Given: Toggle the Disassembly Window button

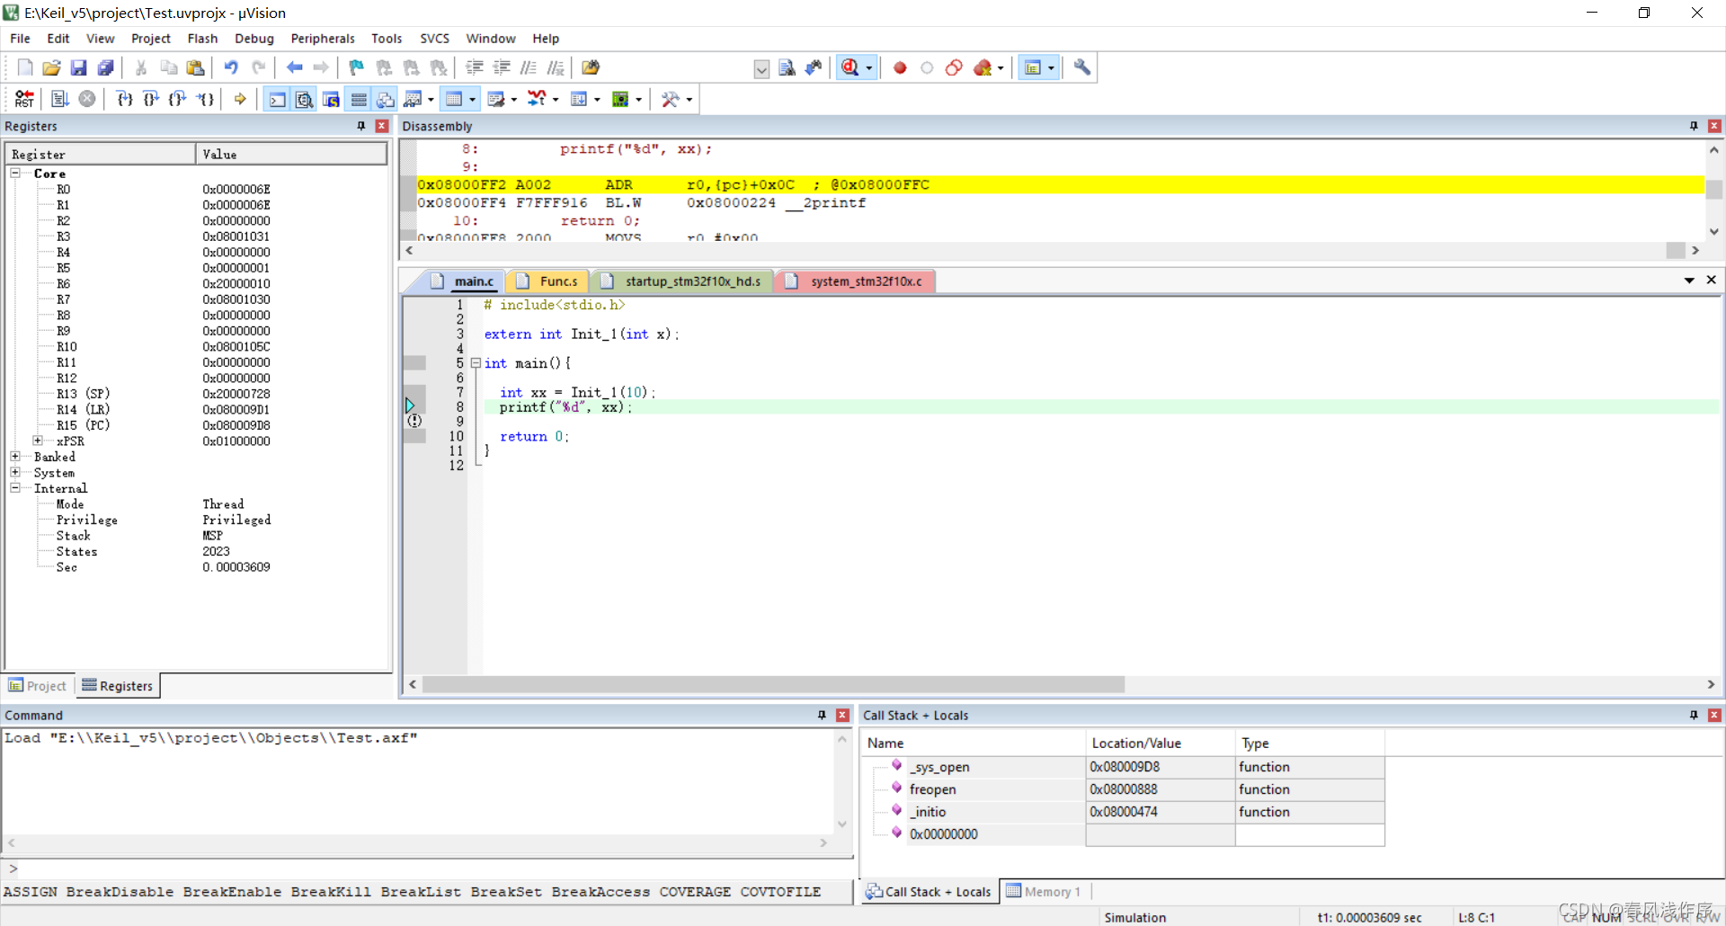Looking at the screenshot, I should [x=305, y=99].
